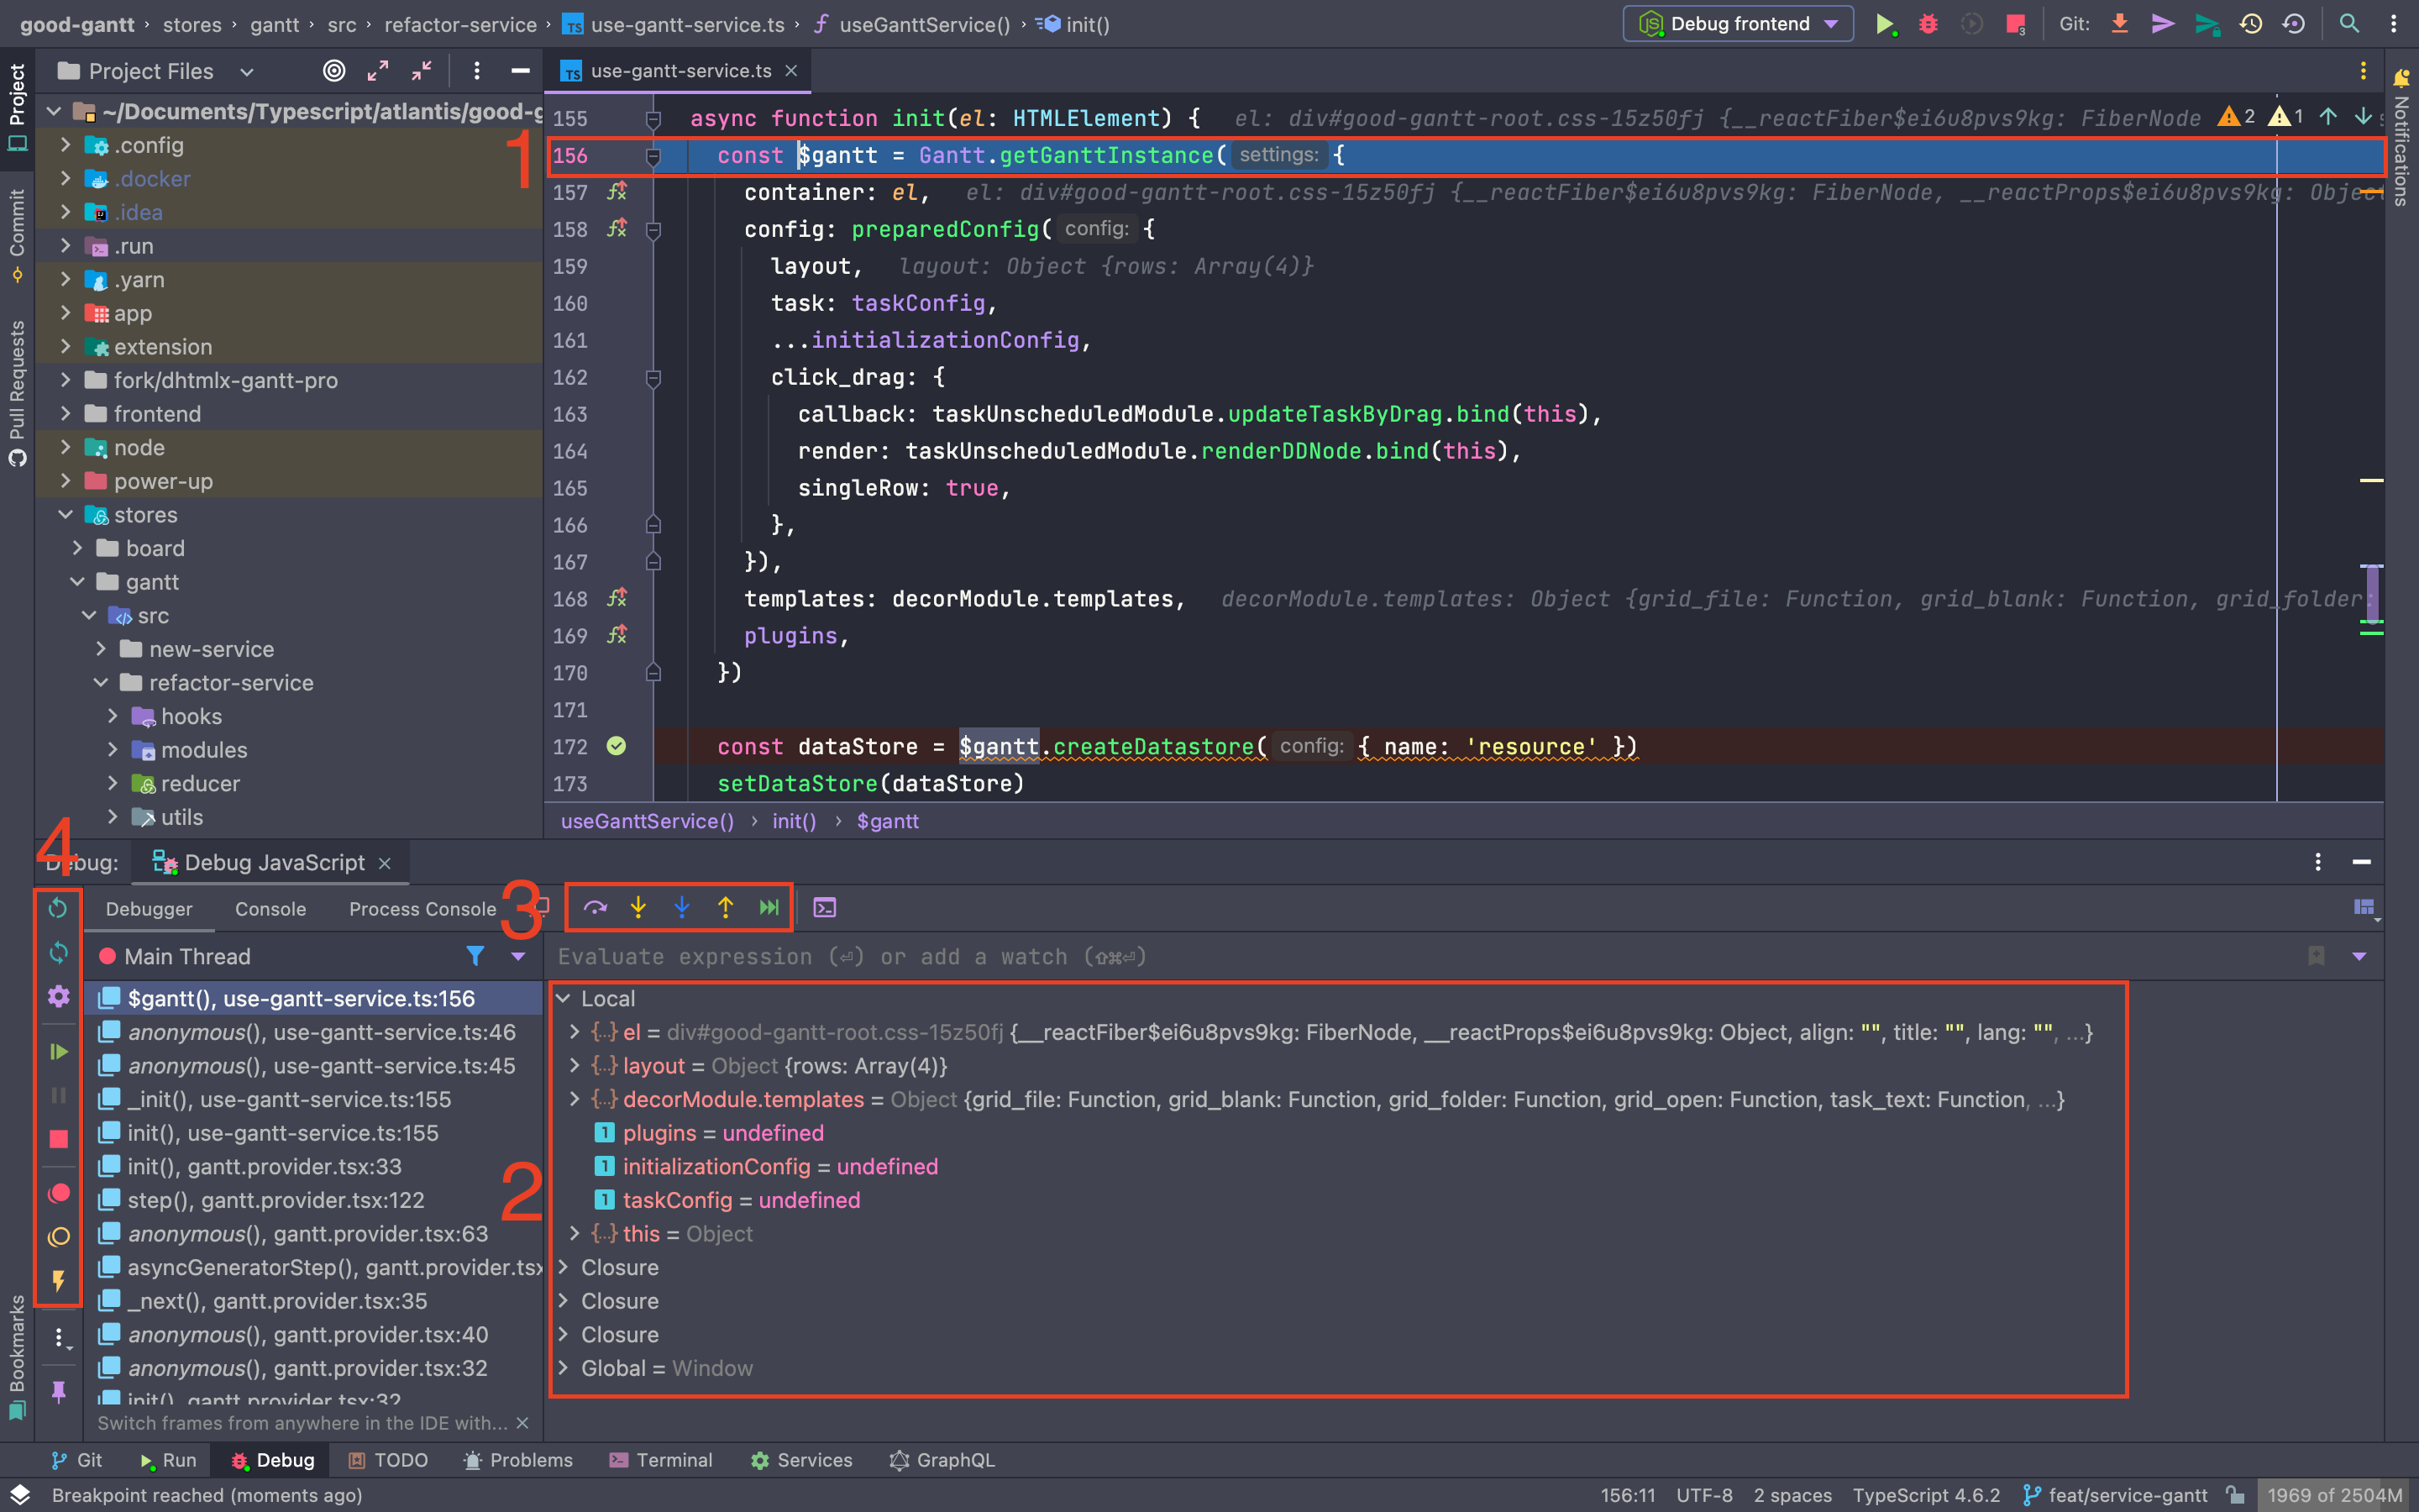This screenshot has height=1512, width=2419.
Task: Close the Debug JavaScript session tab
Action: pyautogui.click(x=385, y=863)
